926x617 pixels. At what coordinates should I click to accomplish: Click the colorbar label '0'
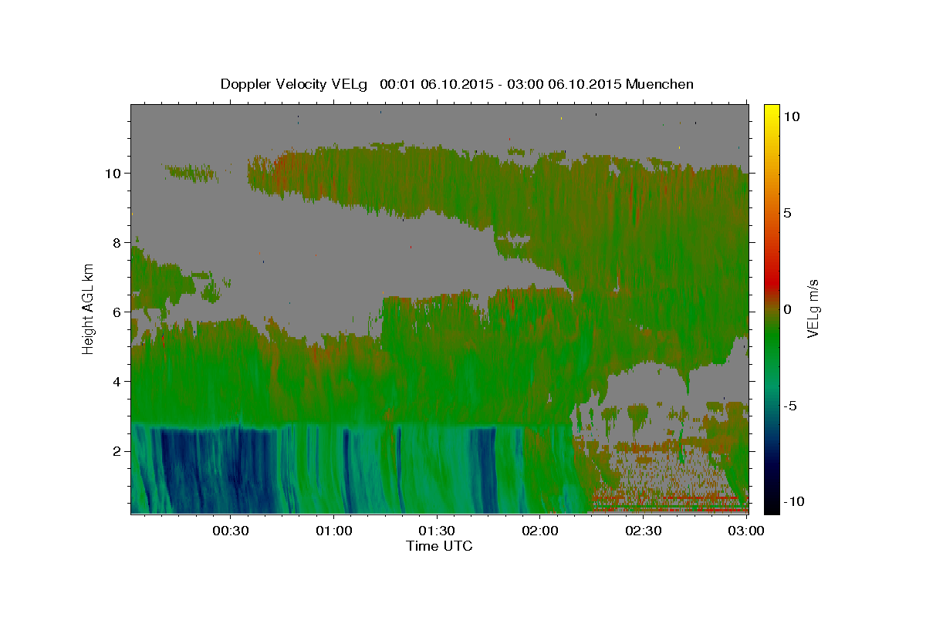tap(787, 308)
